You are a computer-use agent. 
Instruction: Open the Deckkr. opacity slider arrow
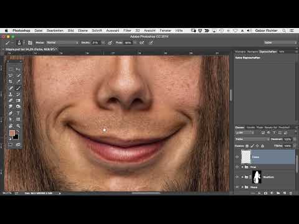pyautogui.click(x=103, y=42)
